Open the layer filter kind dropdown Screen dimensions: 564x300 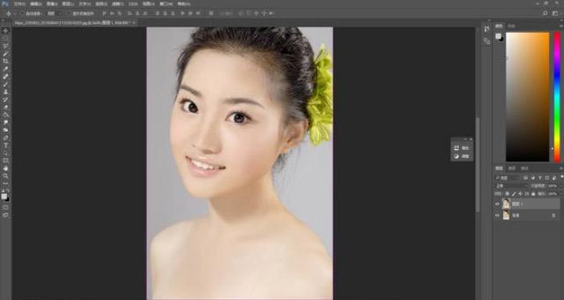508,178
